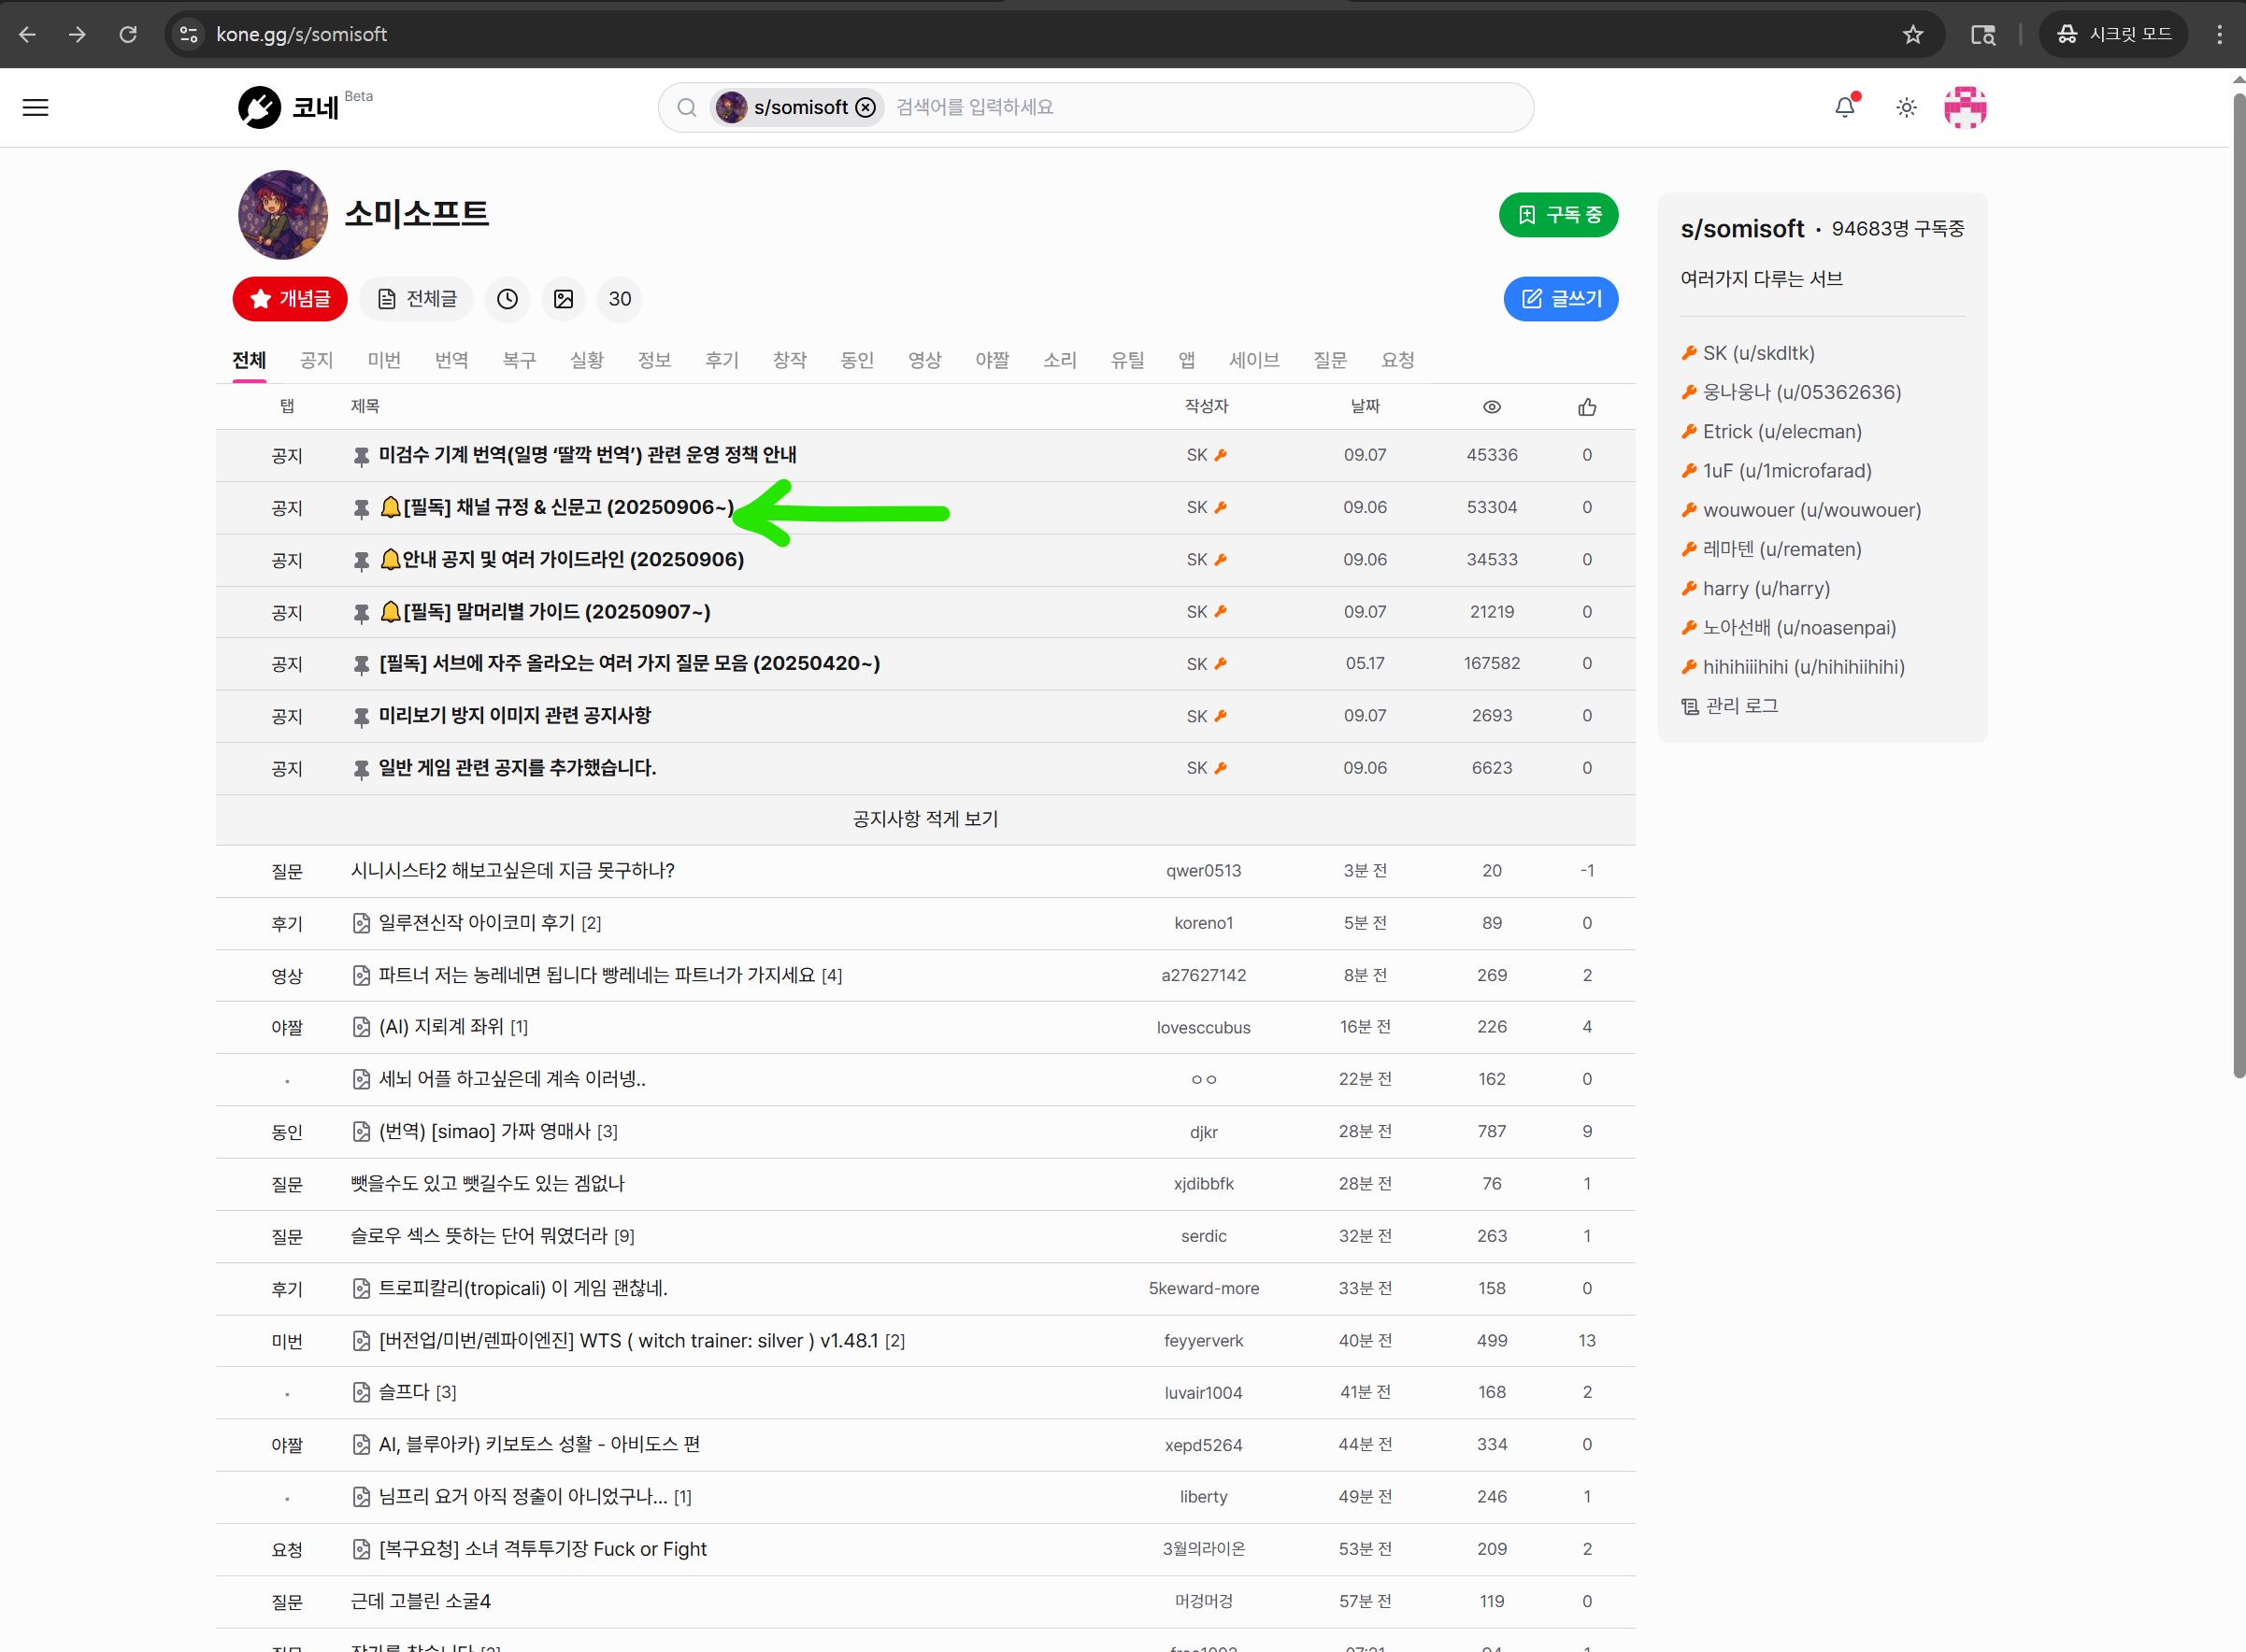Open moderator harry (u/harry) profile
2246x1652 pixels.
click(x=1766, y=588)
